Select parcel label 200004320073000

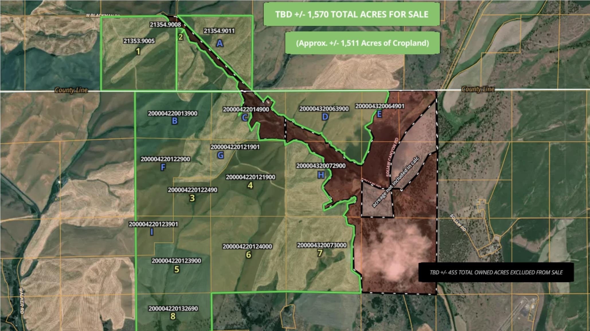tap(322, 245)
